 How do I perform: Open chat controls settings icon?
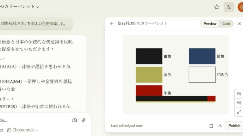tap(229, 7)
